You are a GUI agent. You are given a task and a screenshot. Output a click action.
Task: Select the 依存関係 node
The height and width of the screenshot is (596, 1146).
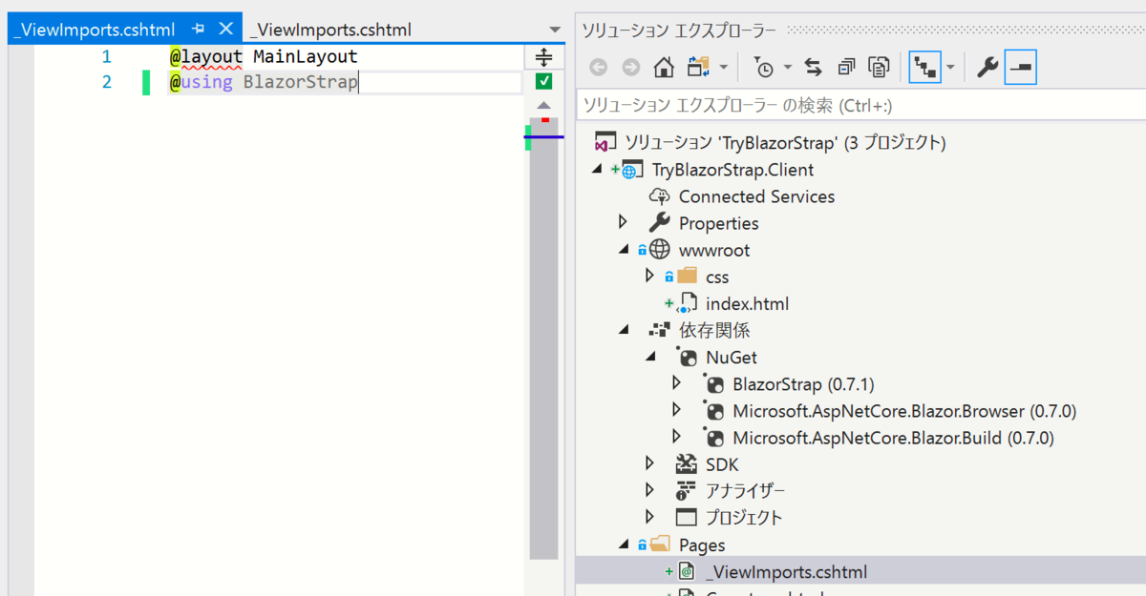pos(714,331)
